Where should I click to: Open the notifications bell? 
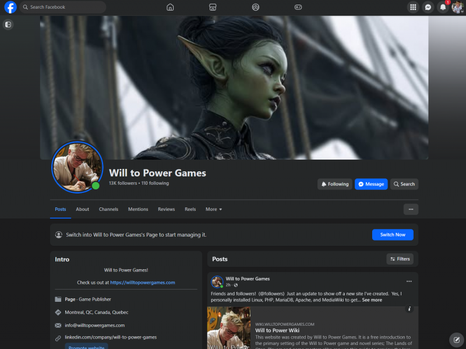(443, 7)
